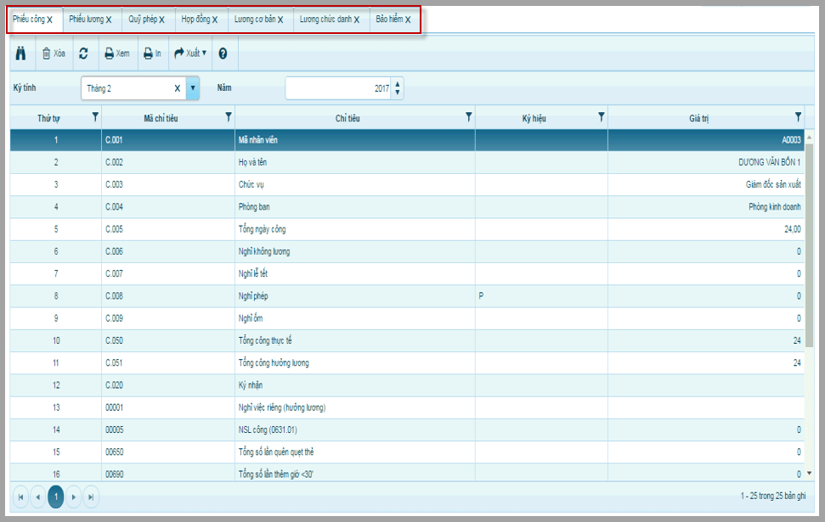Switch to the Lương chức danh tab

pos(325,19)
